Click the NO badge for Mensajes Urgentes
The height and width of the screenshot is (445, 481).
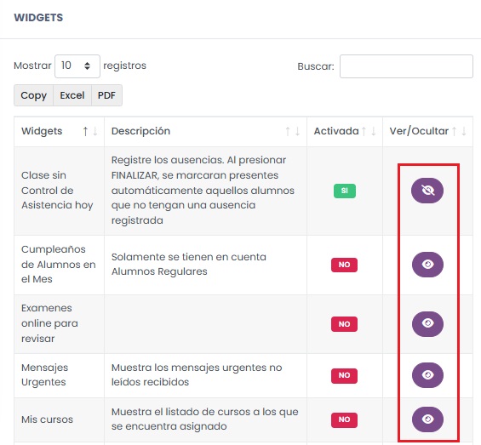click(344, 375)
